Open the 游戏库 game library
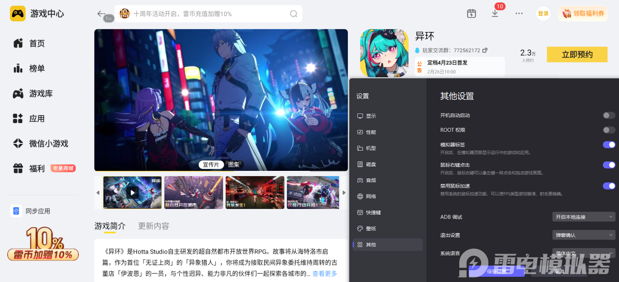619x282 pixels. [33, 94]
